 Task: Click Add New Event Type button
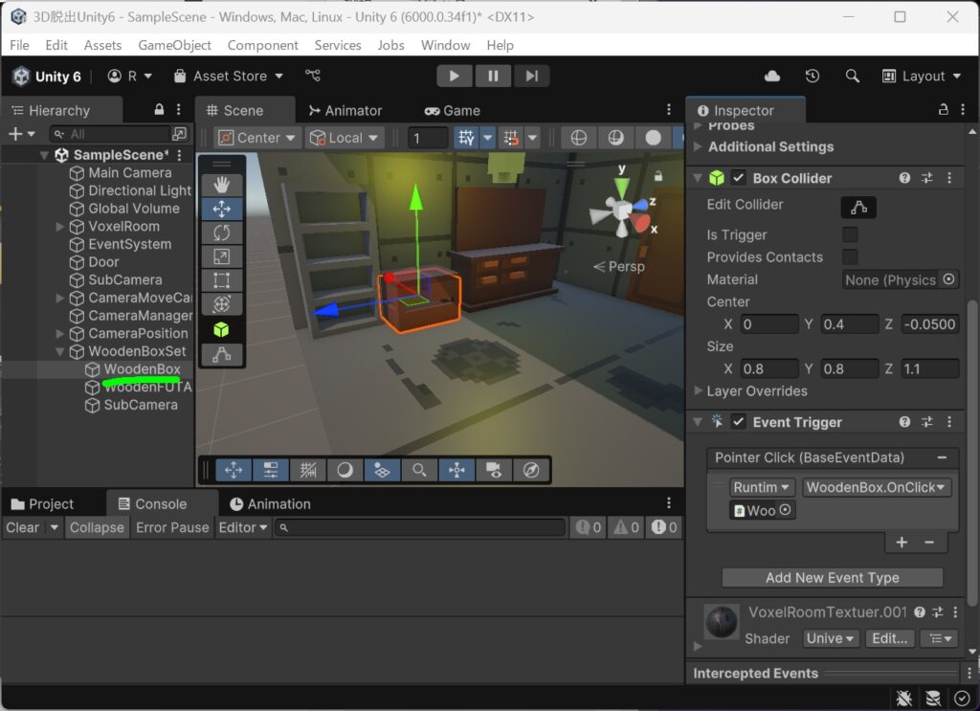click(832, 578)
